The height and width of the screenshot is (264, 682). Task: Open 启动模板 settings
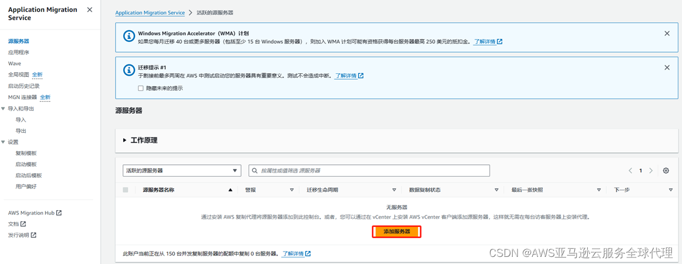tap(26, 164)
